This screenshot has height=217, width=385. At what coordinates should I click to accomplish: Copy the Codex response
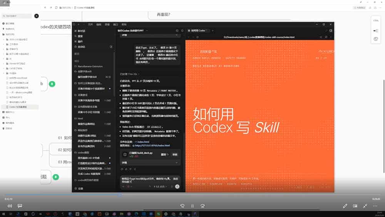click(x=122, y=169)
